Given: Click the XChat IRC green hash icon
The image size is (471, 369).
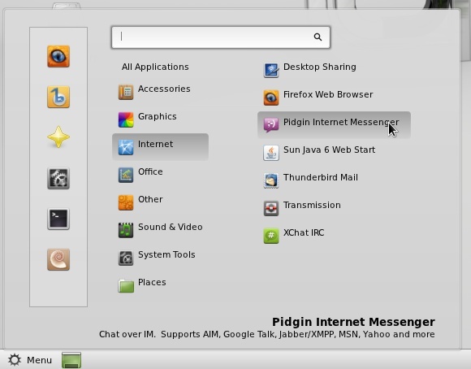Looking at the screenshot, I should [271, 236].
